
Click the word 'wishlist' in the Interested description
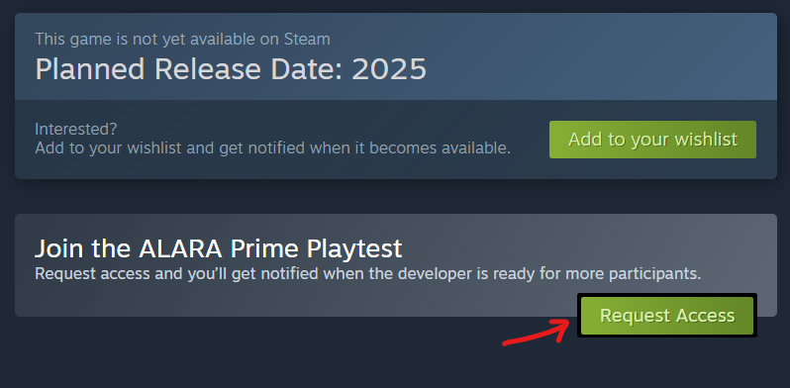[154, 148]
